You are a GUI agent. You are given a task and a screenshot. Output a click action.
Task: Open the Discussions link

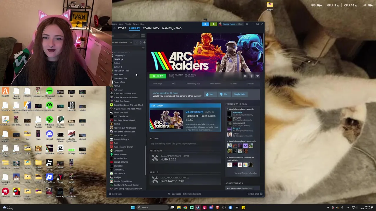point(215,84)
